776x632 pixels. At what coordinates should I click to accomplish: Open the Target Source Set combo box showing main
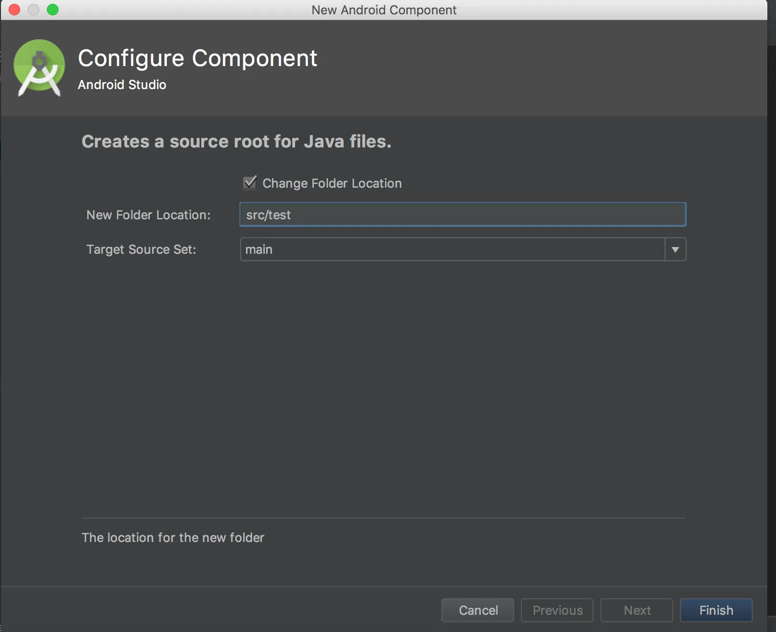pos(452,249)
